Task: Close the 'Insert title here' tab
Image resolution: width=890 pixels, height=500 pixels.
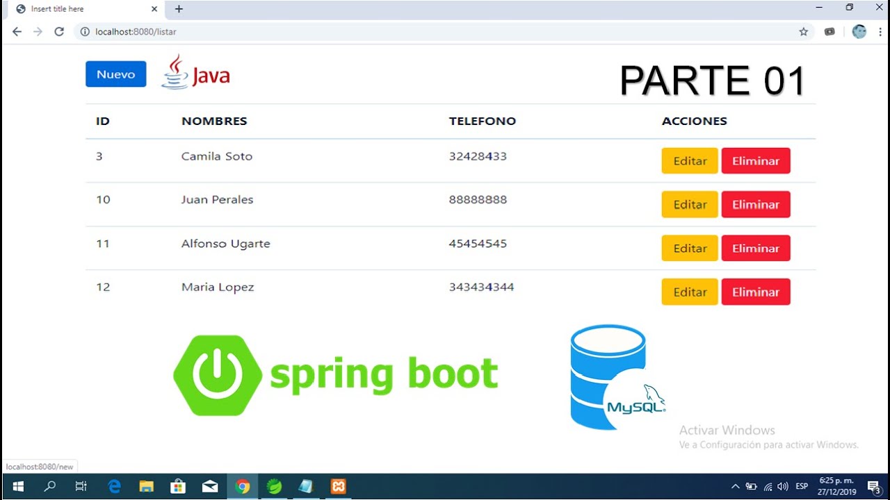Action: (154, 9)
